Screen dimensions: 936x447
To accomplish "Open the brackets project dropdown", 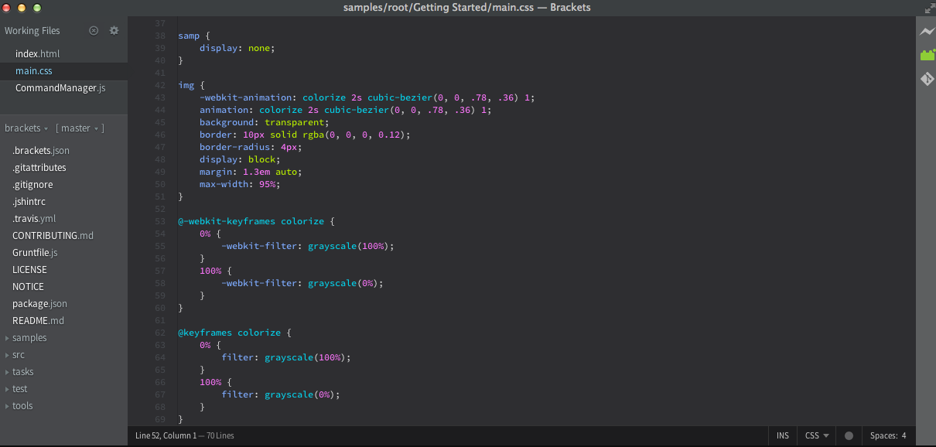I will pos(26,128).
